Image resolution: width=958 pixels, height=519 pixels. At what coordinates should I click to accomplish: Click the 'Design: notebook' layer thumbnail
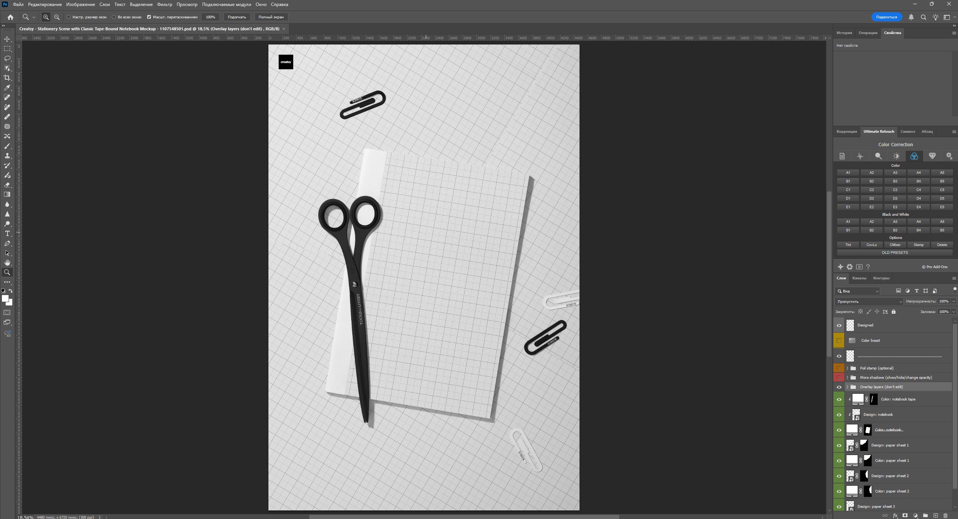pos(856,415)
